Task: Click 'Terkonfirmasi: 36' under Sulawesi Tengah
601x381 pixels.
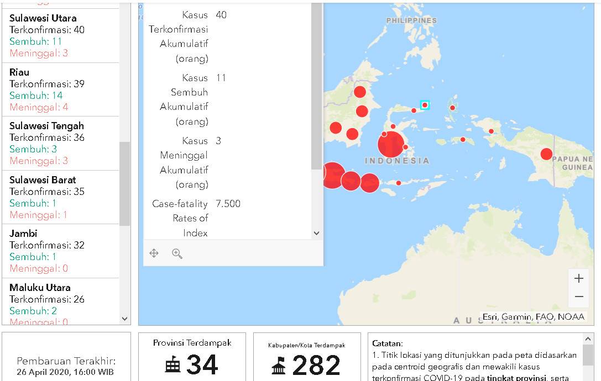Action: coord(47,137)
